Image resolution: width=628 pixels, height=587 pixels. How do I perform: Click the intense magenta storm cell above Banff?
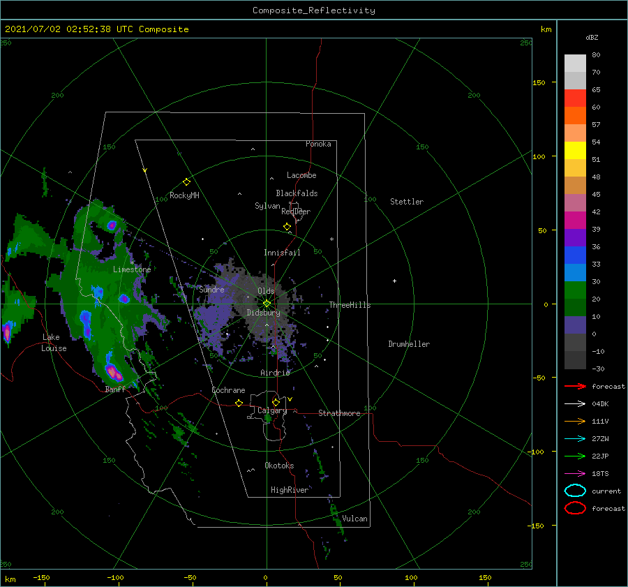pos(113,373)
